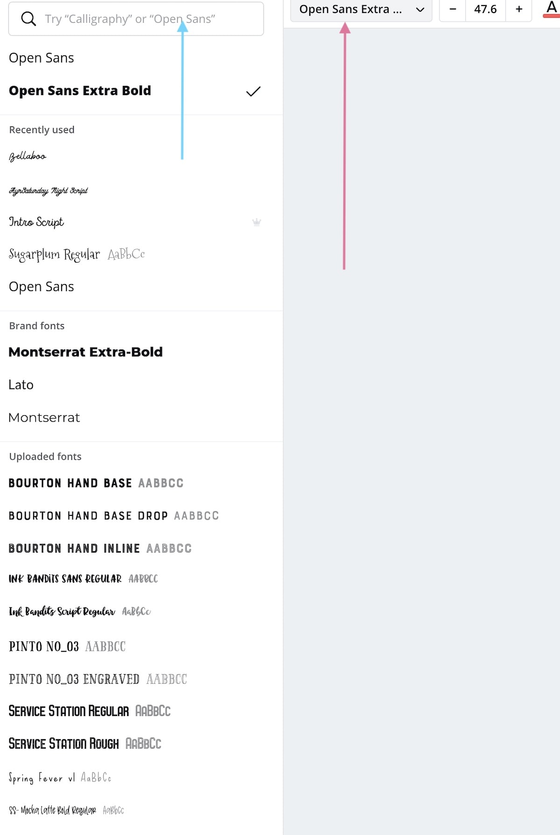Click the chevron on font selector
This screenshot has height=835, width=560.
pyautogui.click(x=420, y=10)
